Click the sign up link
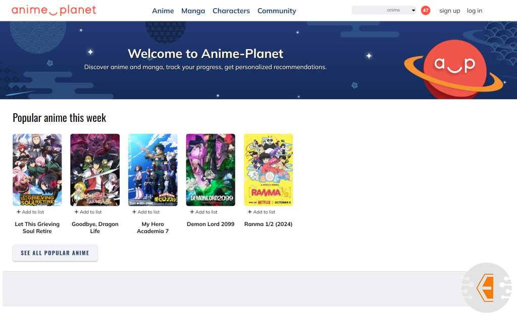The width and height of the screenshot is (517, 318). click(x=449, y=11)
